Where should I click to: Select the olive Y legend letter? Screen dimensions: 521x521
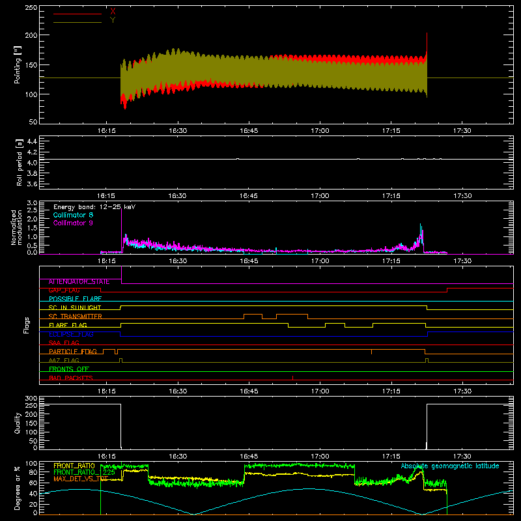(113, 20)
